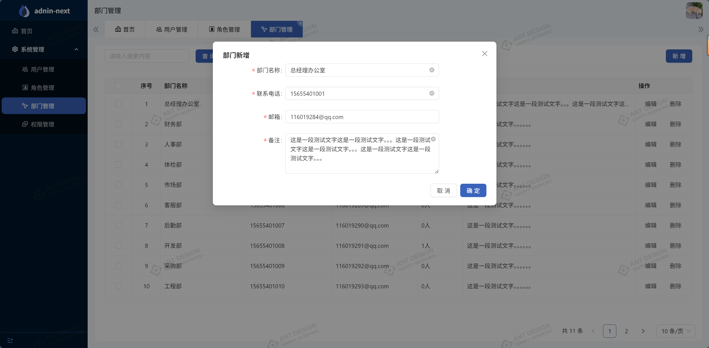The height and width of the screenshot is (348, 709).
Task: Open 权限管理 in the sidebar
Action: tap(42, 124)
